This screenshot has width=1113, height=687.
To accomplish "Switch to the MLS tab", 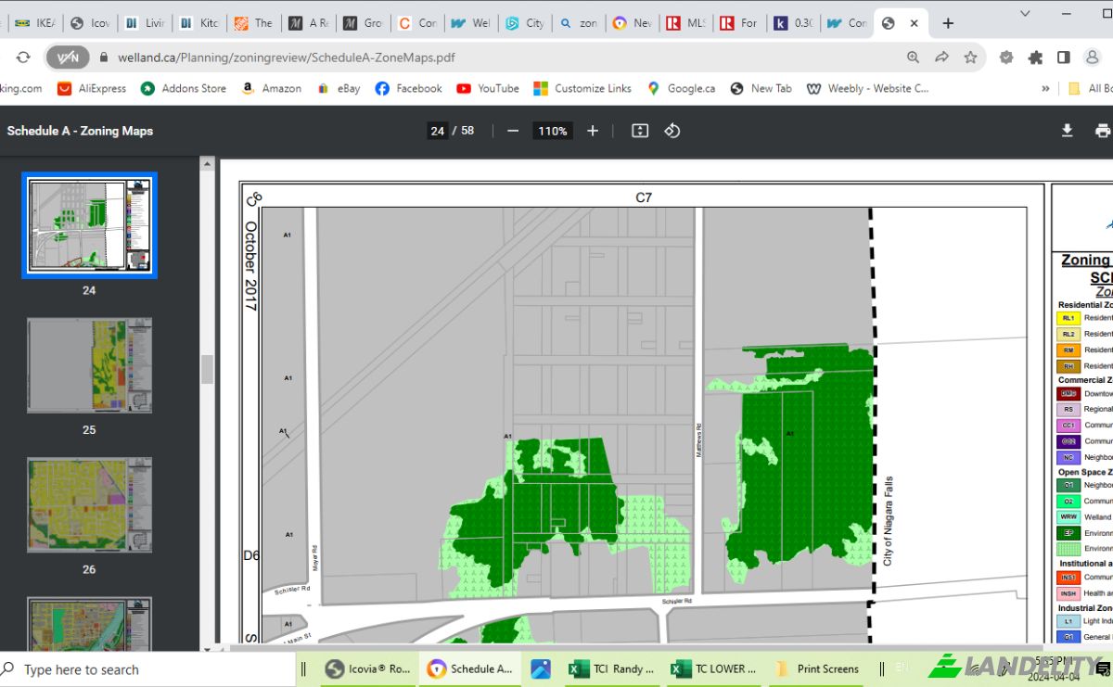I will coord(686,23).
